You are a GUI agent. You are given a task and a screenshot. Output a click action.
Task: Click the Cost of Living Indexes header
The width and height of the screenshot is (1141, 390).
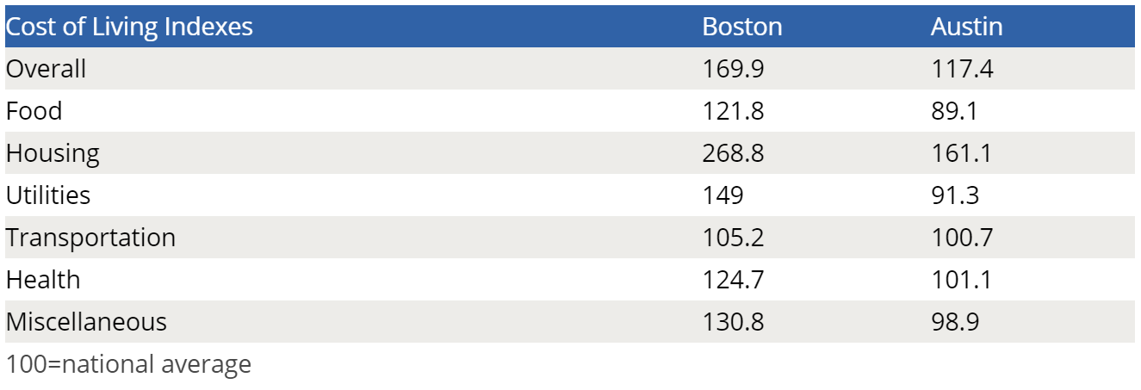129,27
